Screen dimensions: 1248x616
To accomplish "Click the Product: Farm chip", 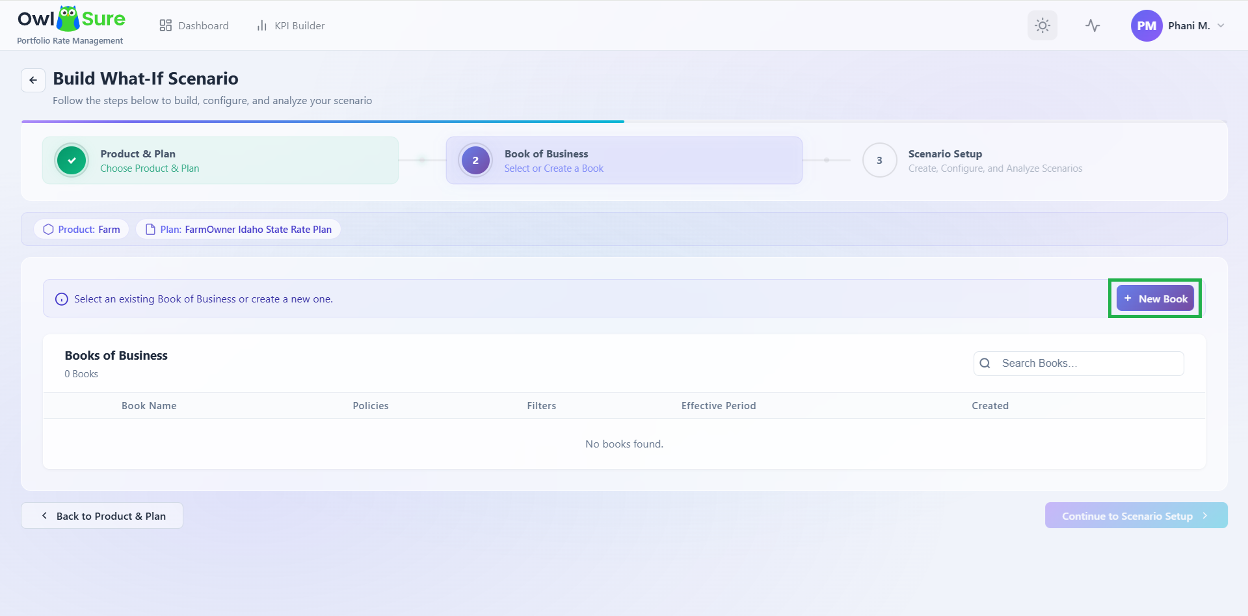I will 81,229.
